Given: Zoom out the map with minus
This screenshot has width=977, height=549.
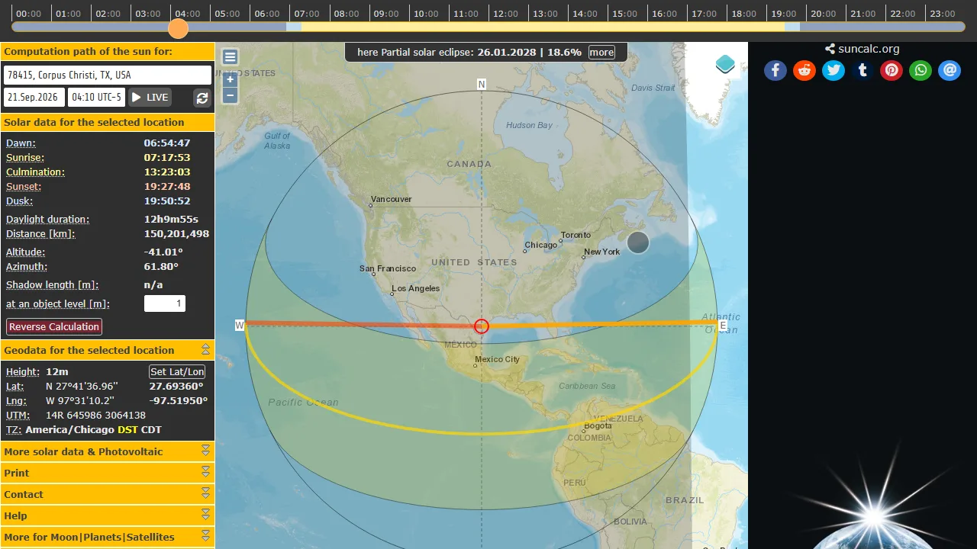Looking at the screenshot, I should [230, 95].
